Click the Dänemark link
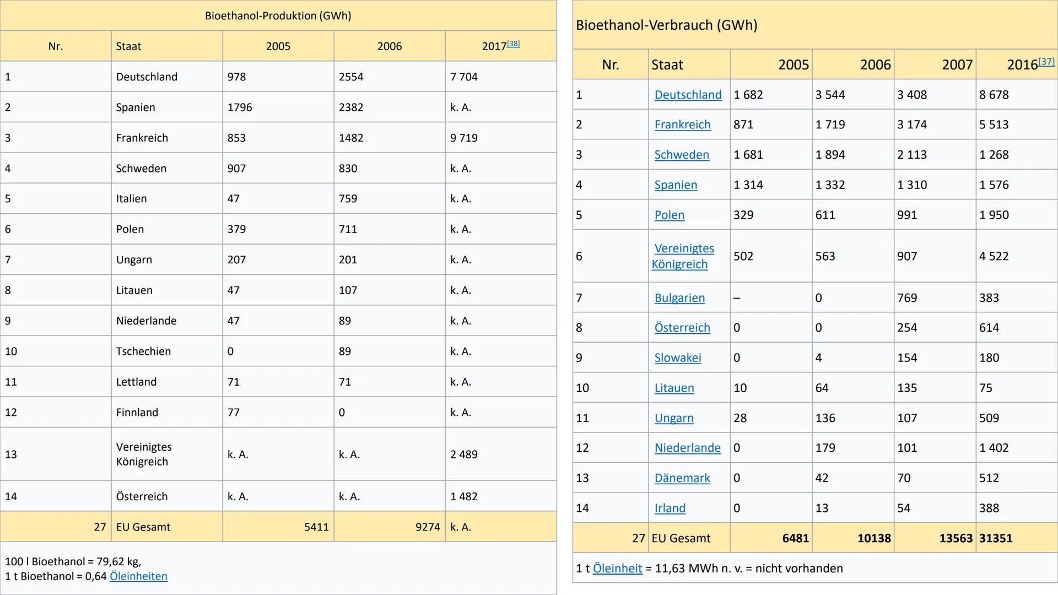 tap(682, 478)
